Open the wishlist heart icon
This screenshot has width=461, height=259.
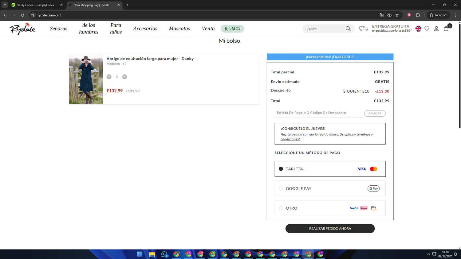coord(427,29)
